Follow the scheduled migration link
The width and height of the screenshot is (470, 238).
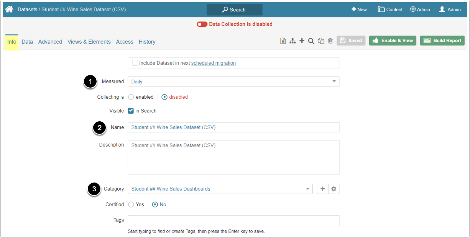[214, 63]
